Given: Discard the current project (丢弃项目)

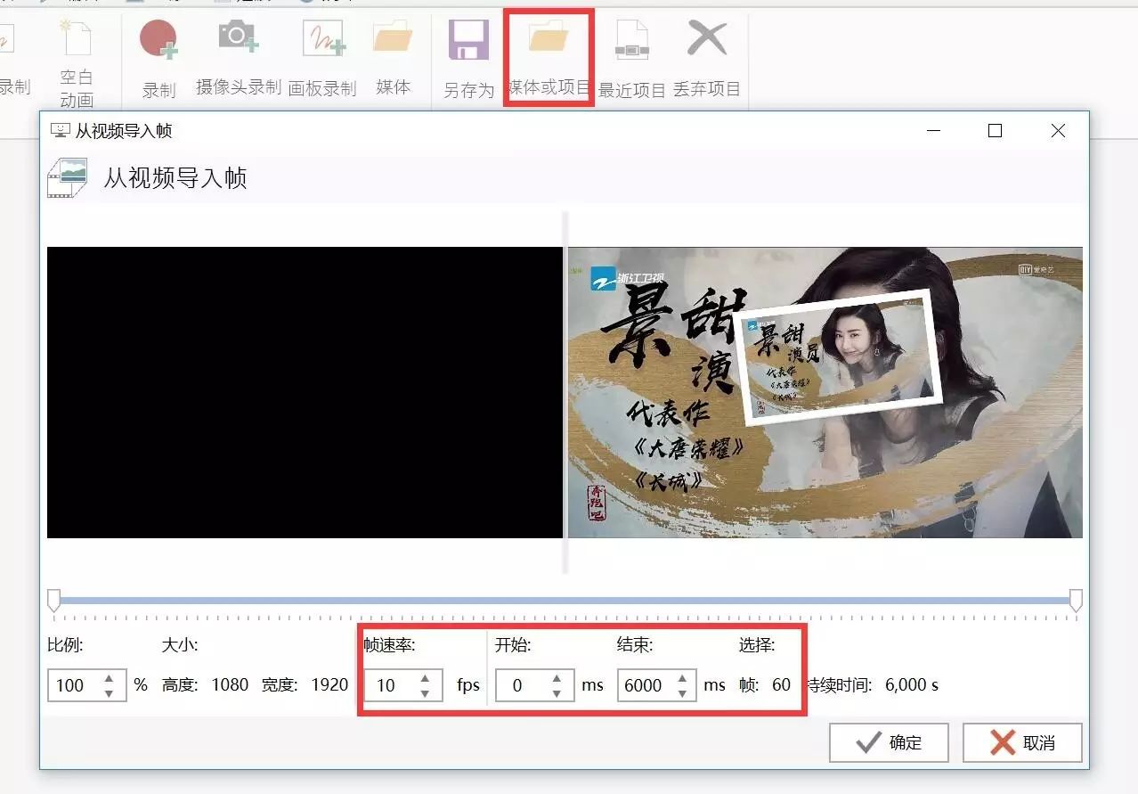Looking at the screenshot, I should (707, 58).
